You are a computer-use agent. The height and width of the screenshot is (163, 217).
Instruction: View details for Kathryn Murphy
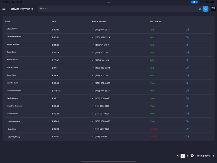(x=187, y=121)
